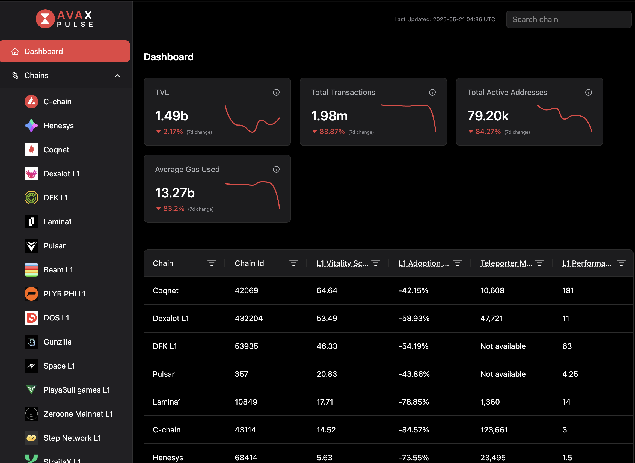The width and height of the screenshot is (635, 463).
Task: Click the AVAX Pulse logo
Action: [x=64, y=19]
